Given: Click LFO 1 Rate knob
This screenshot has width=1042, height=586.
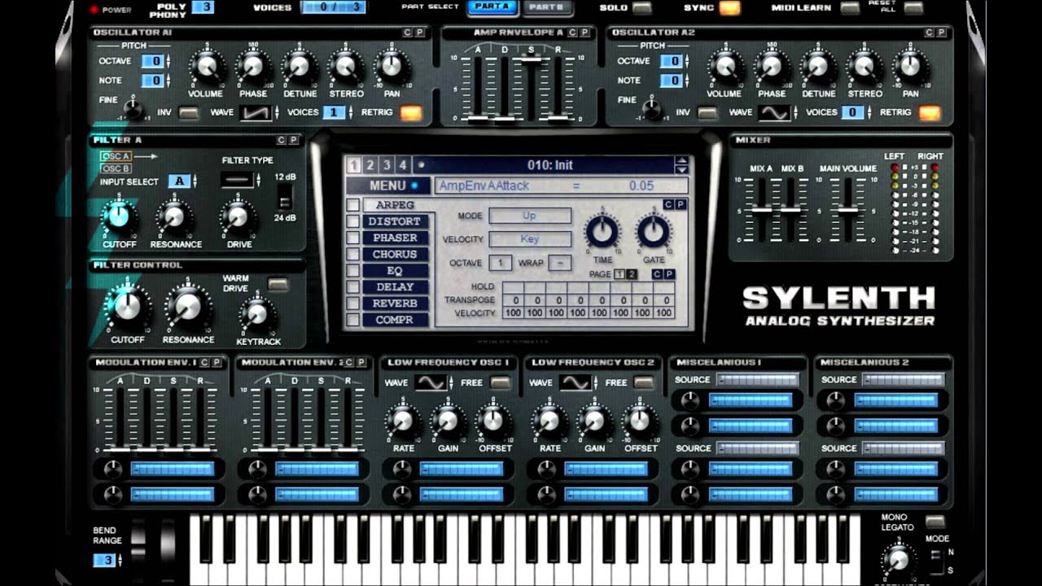Looking at the screenshot, I should click(x=402, y=421).
